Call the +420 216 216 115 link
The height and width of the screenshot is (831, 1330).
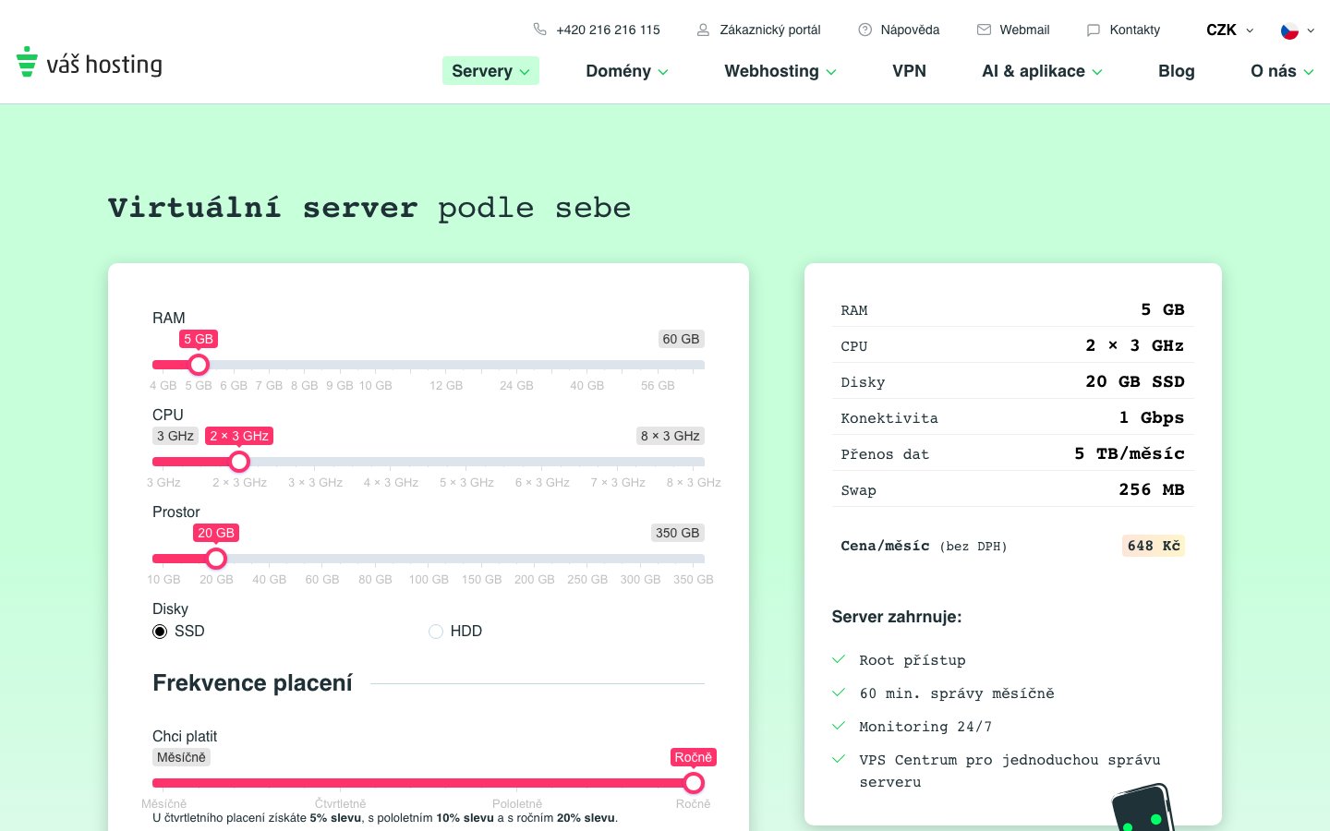pos(608,30)
